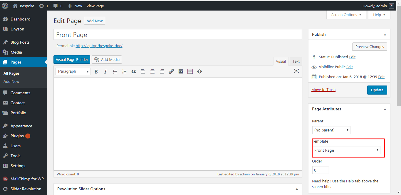Screen dimensions: 401x195
Task: Insert a bulleted list
Action: coord(115,71)
